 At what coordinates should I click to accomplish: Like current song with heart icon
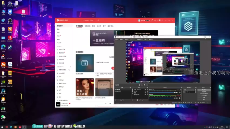click(70, 103)
